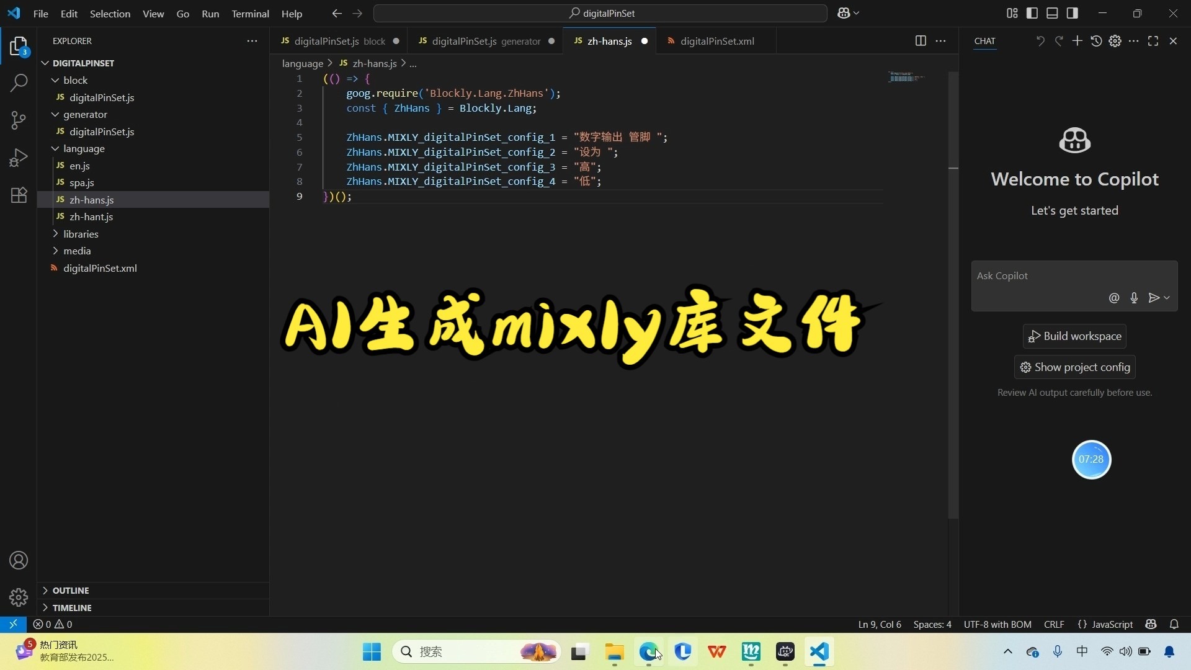Image resolution: width=1191 pixels, height=670 pixels.
Task: Start a new chat with plus icon
Action: pos(1077,41)
